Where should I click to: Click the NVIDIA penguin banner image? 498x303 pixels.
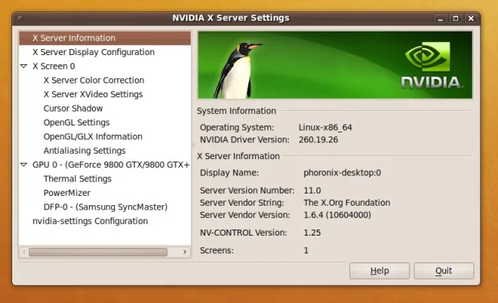pos(335,65)
